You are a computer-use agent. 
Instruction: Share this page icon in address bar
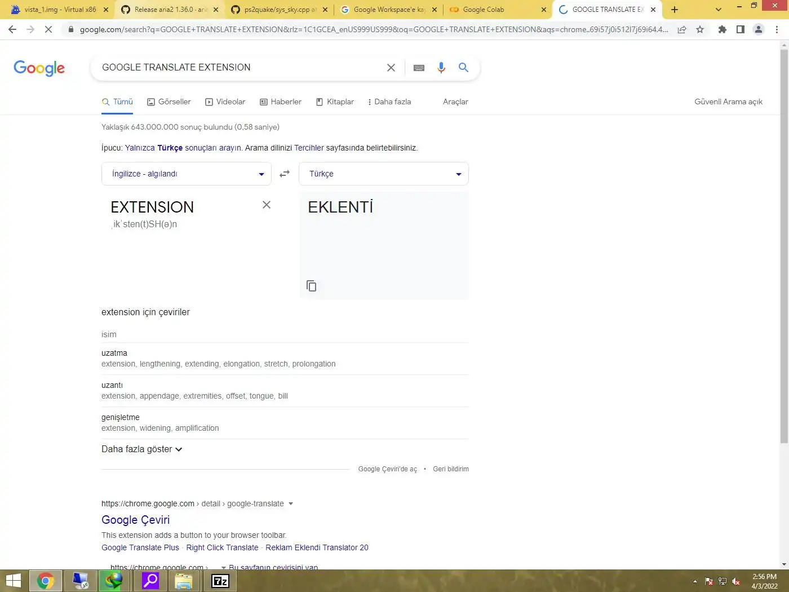click(x=682, y=29)
